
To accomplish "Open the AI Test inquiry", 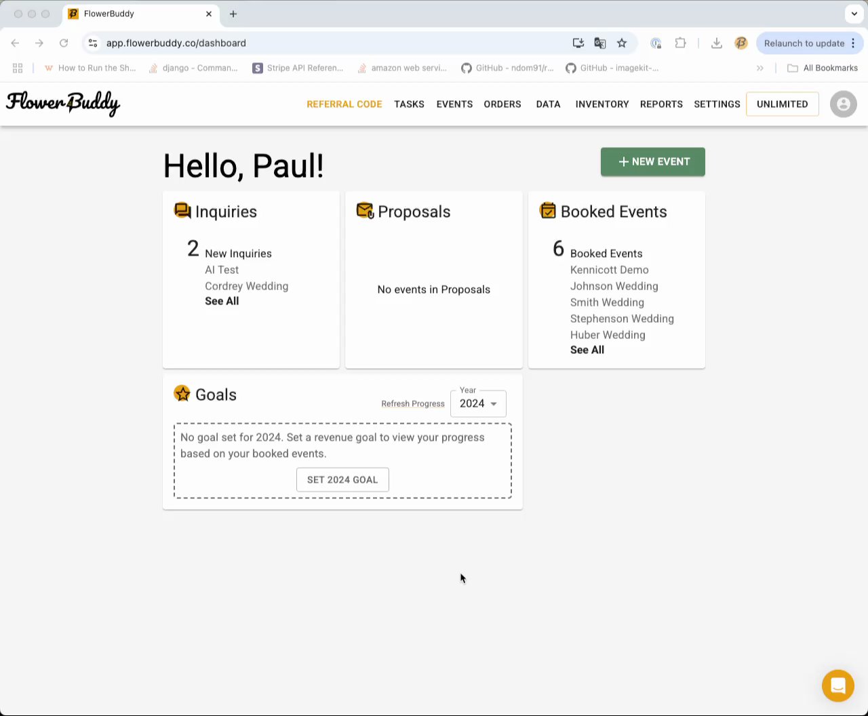I will click(222, 270).
